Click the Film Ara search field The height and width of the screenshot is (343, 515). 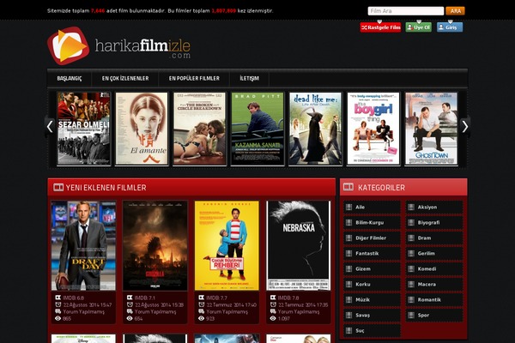tap(406, 11)
